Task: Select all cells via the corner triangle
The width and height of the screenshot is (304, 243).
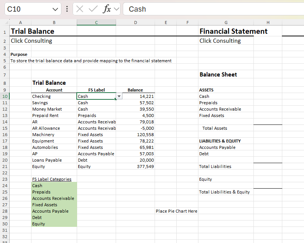Action: tap(6, 22)
